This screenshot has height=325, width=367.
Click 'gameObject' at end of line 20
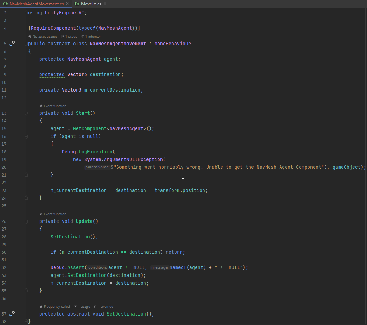[x=346, y=167]
